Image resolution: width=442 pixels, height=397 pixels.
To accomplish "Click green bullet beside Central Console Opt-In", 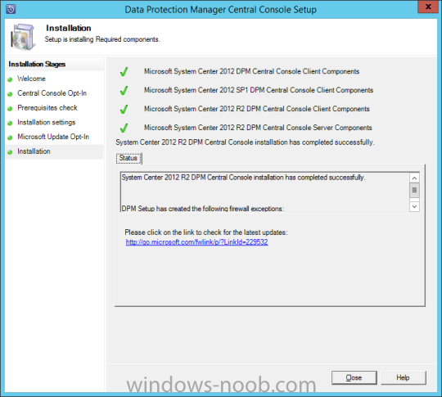I will [x=10, y=94].
